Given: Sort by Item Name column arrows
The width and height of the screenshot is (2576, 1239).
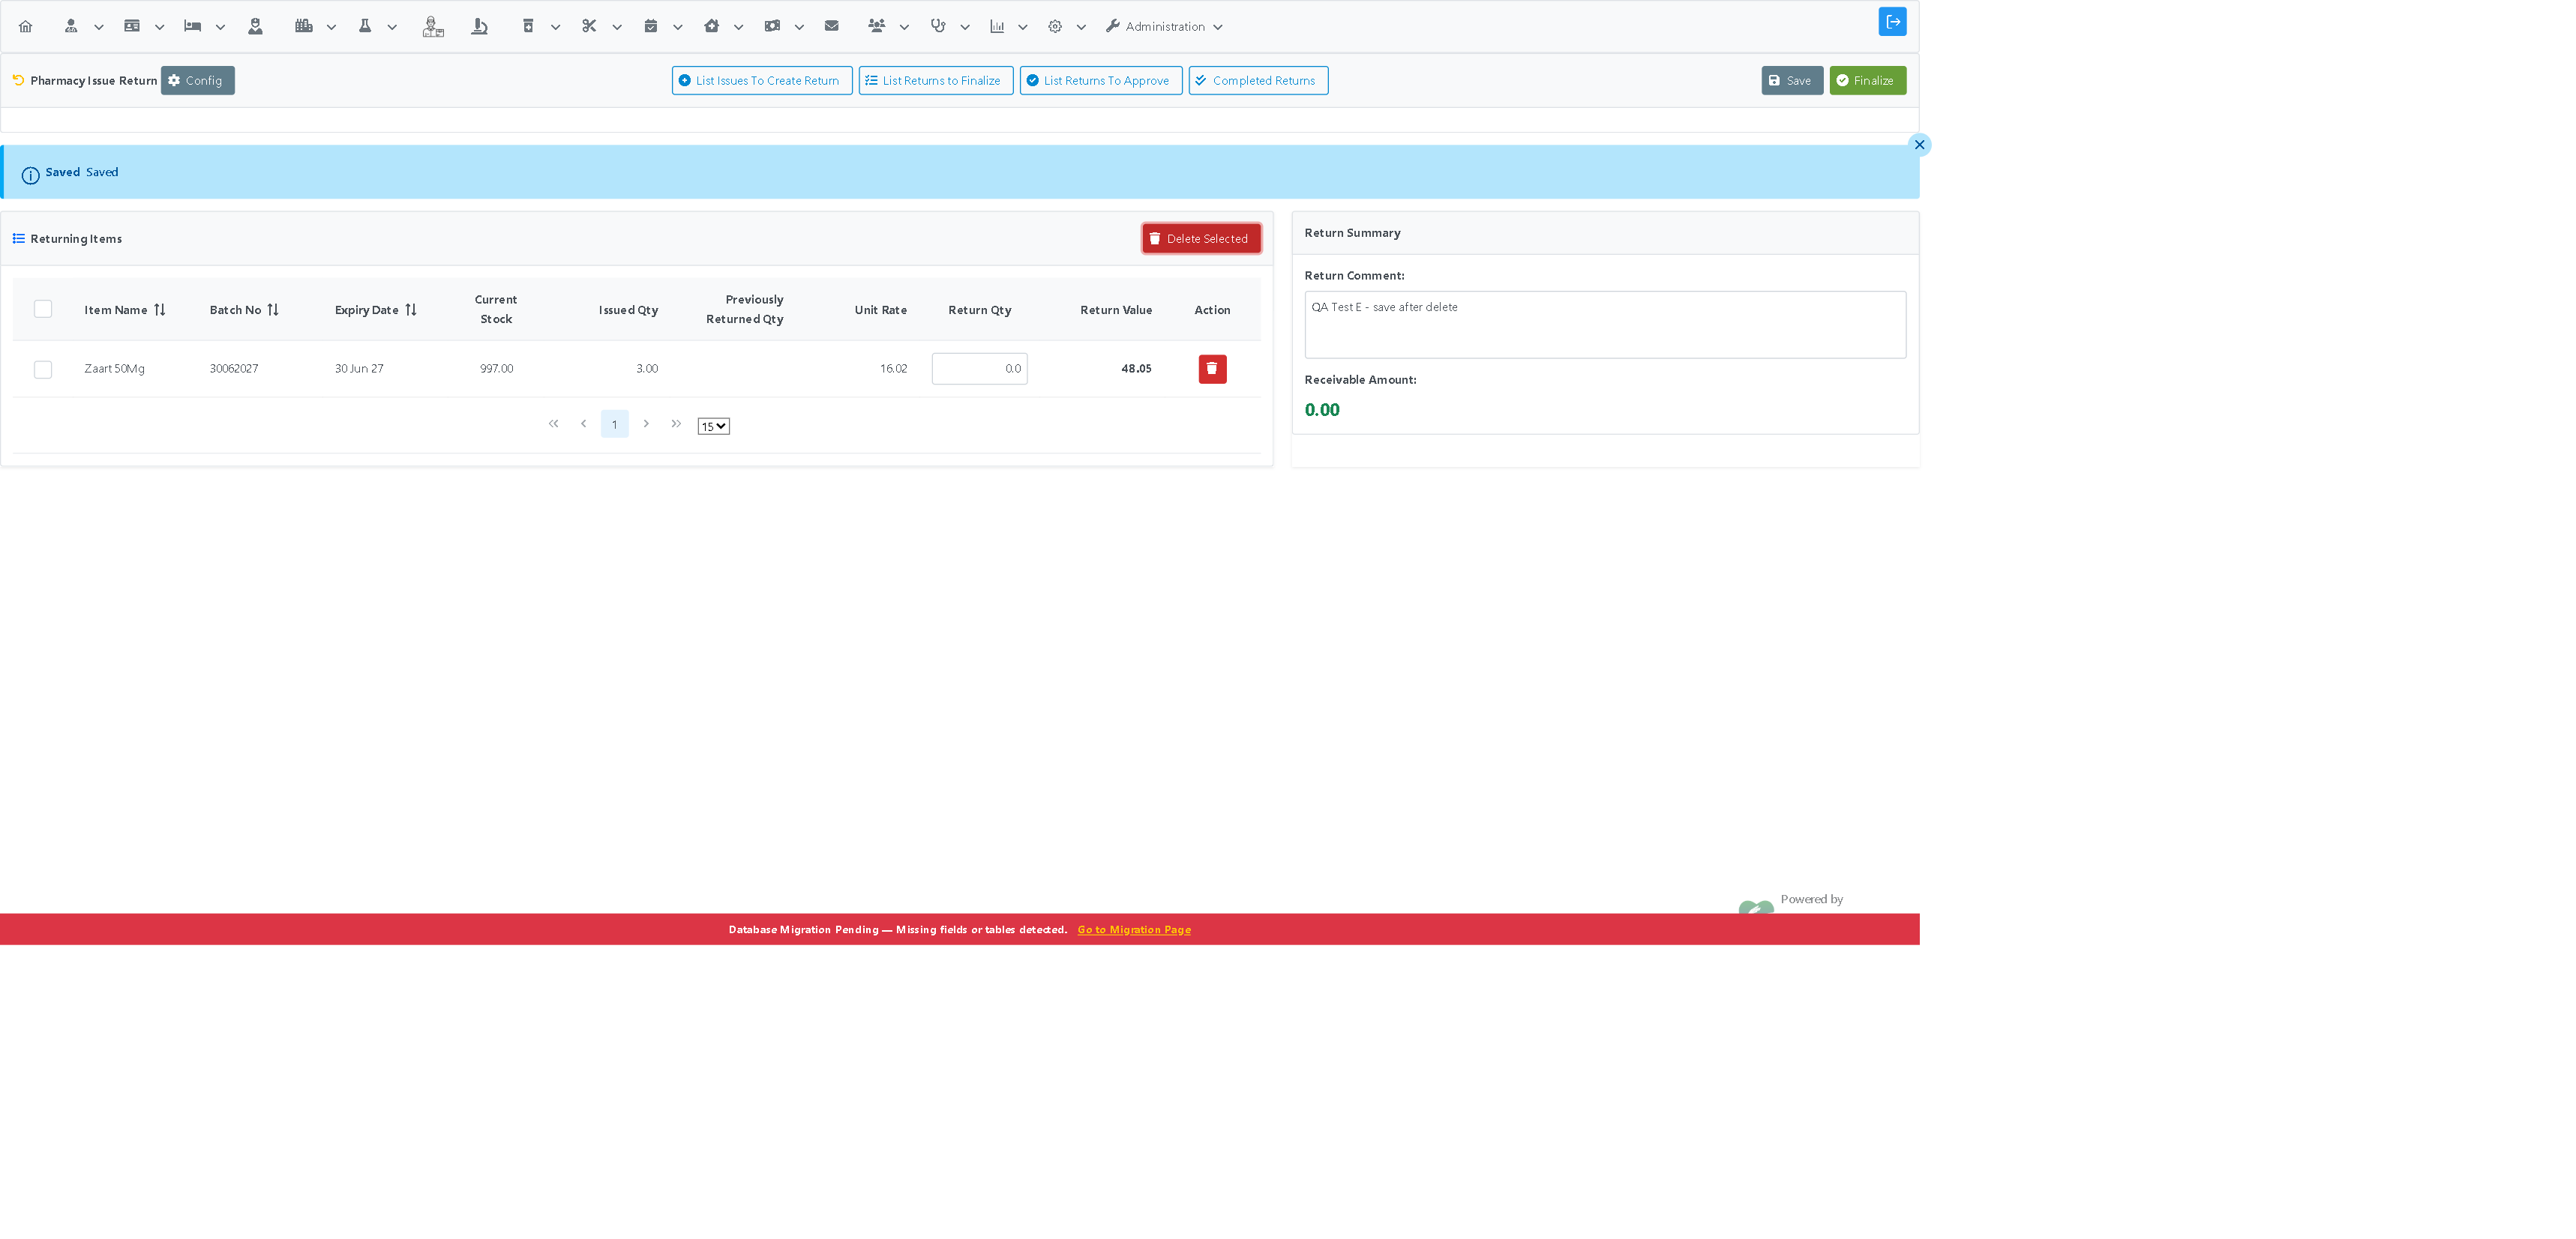Looking at the screenshot, I should coord(160,310).
